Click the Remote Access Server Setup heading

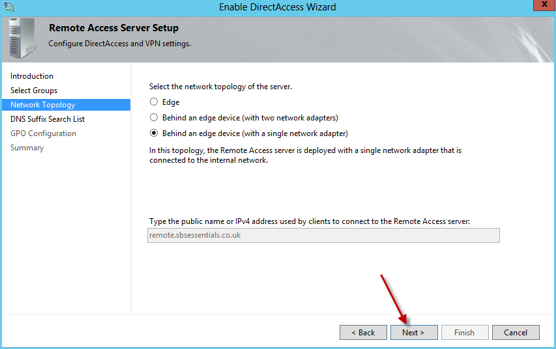pyautogui.click(x=113, y=28)
